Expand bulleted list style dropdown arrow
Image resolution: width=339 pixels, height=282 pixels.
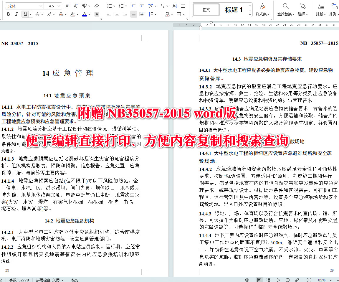click(114, 6)
